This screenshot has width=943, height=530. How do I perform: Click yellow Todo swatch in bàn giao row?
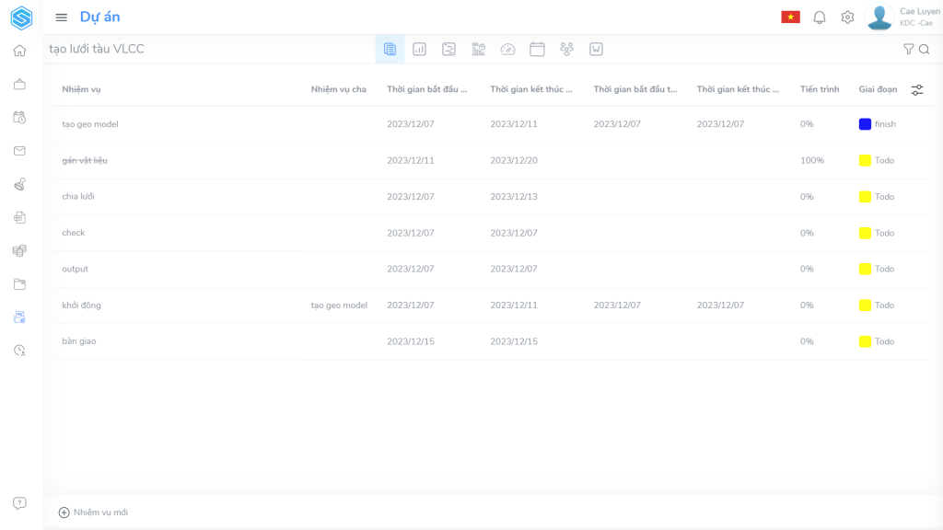865,341
